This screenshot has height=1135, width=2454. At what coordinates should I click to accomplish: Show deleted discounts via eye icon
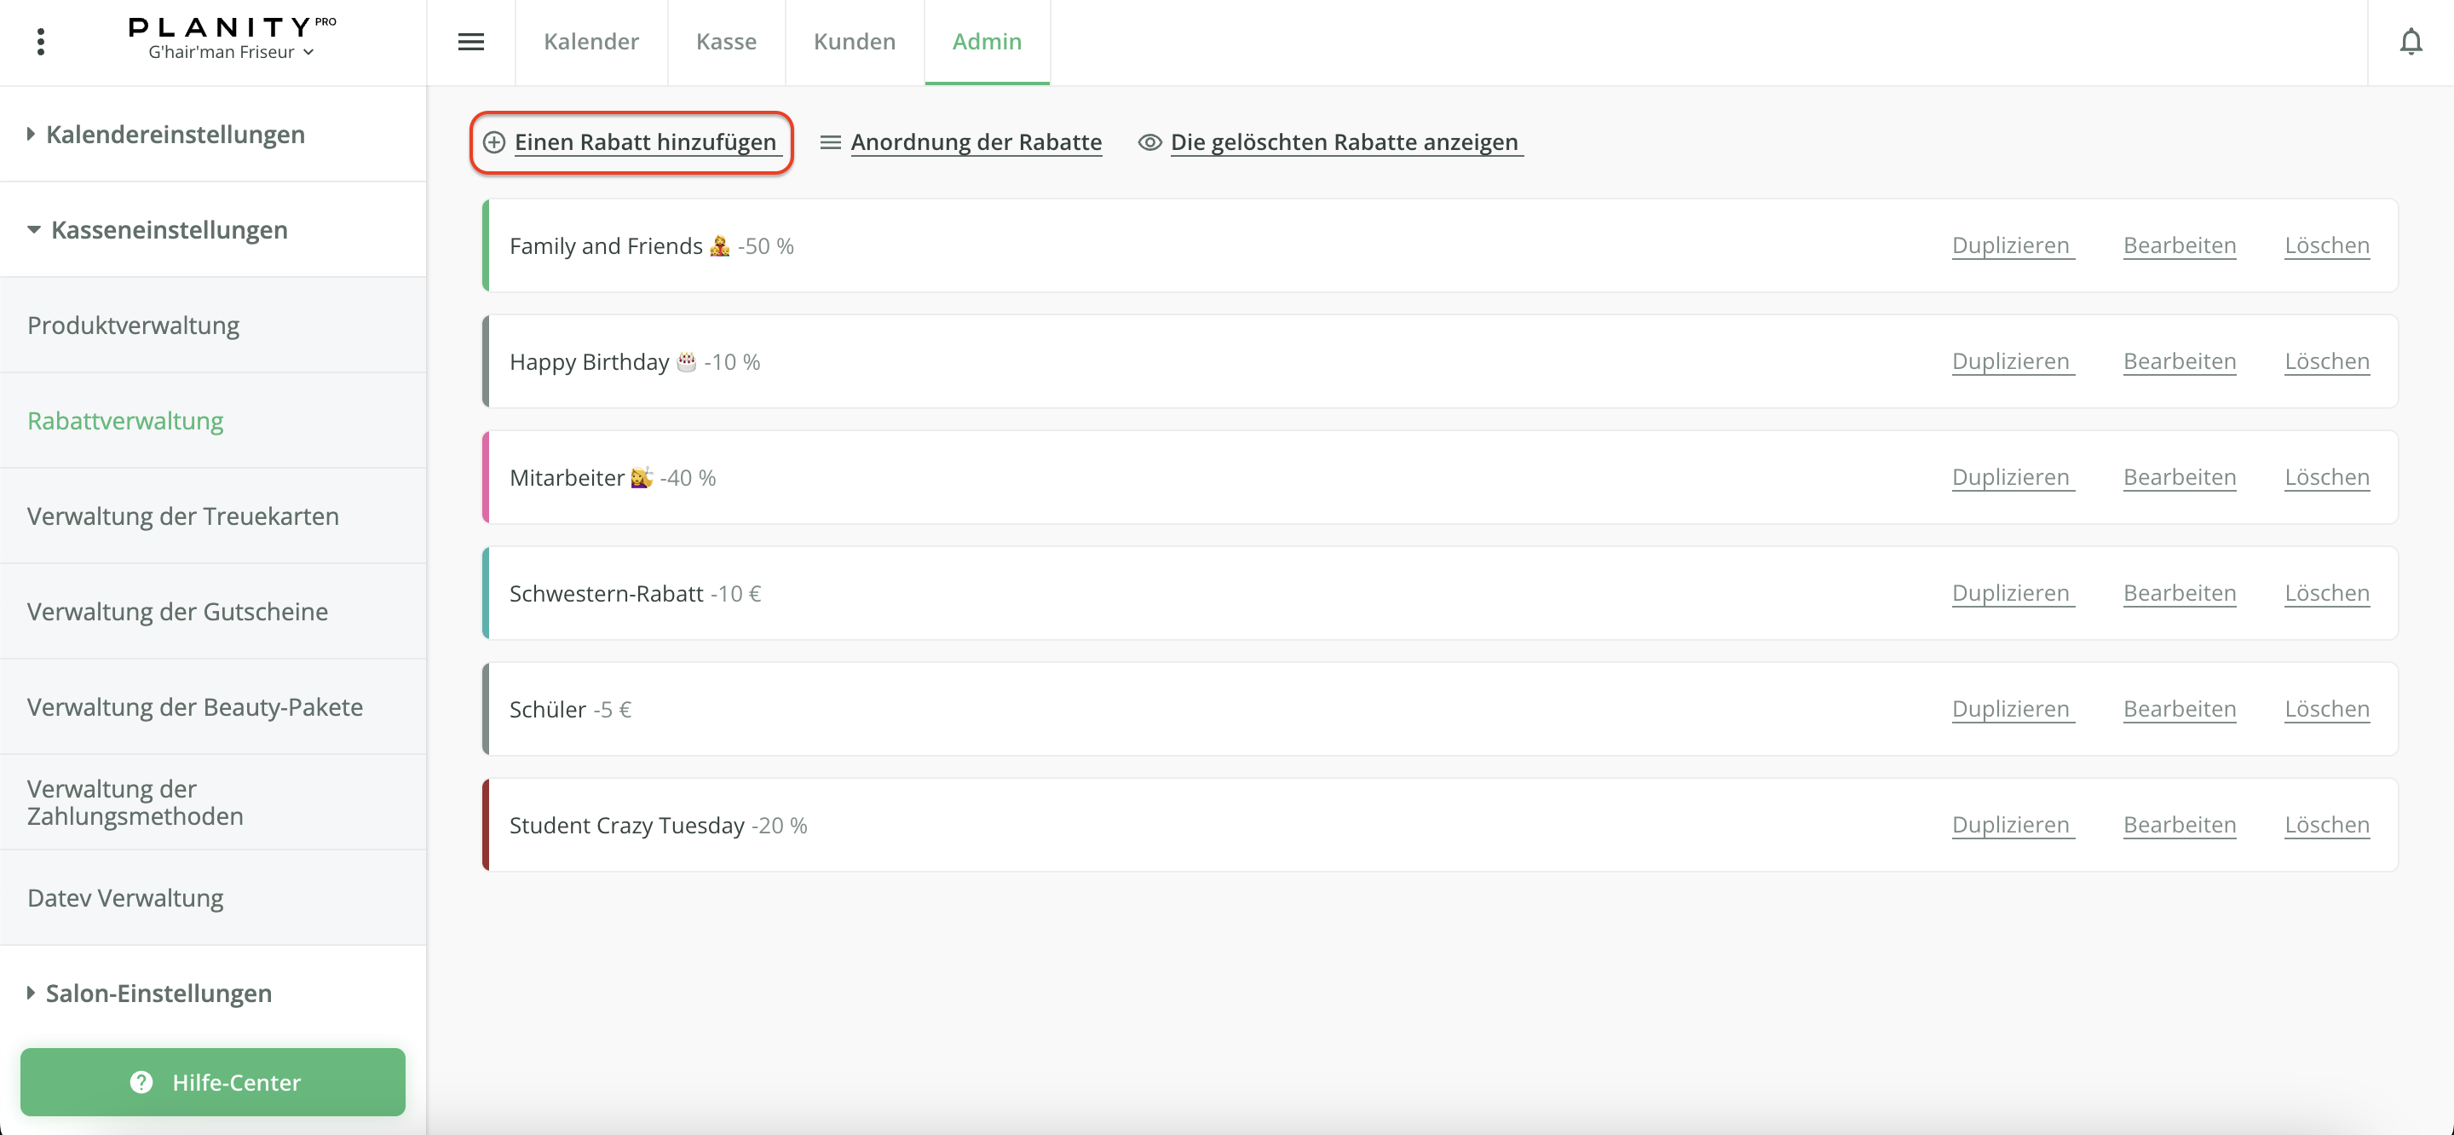tap(1149, 142)
